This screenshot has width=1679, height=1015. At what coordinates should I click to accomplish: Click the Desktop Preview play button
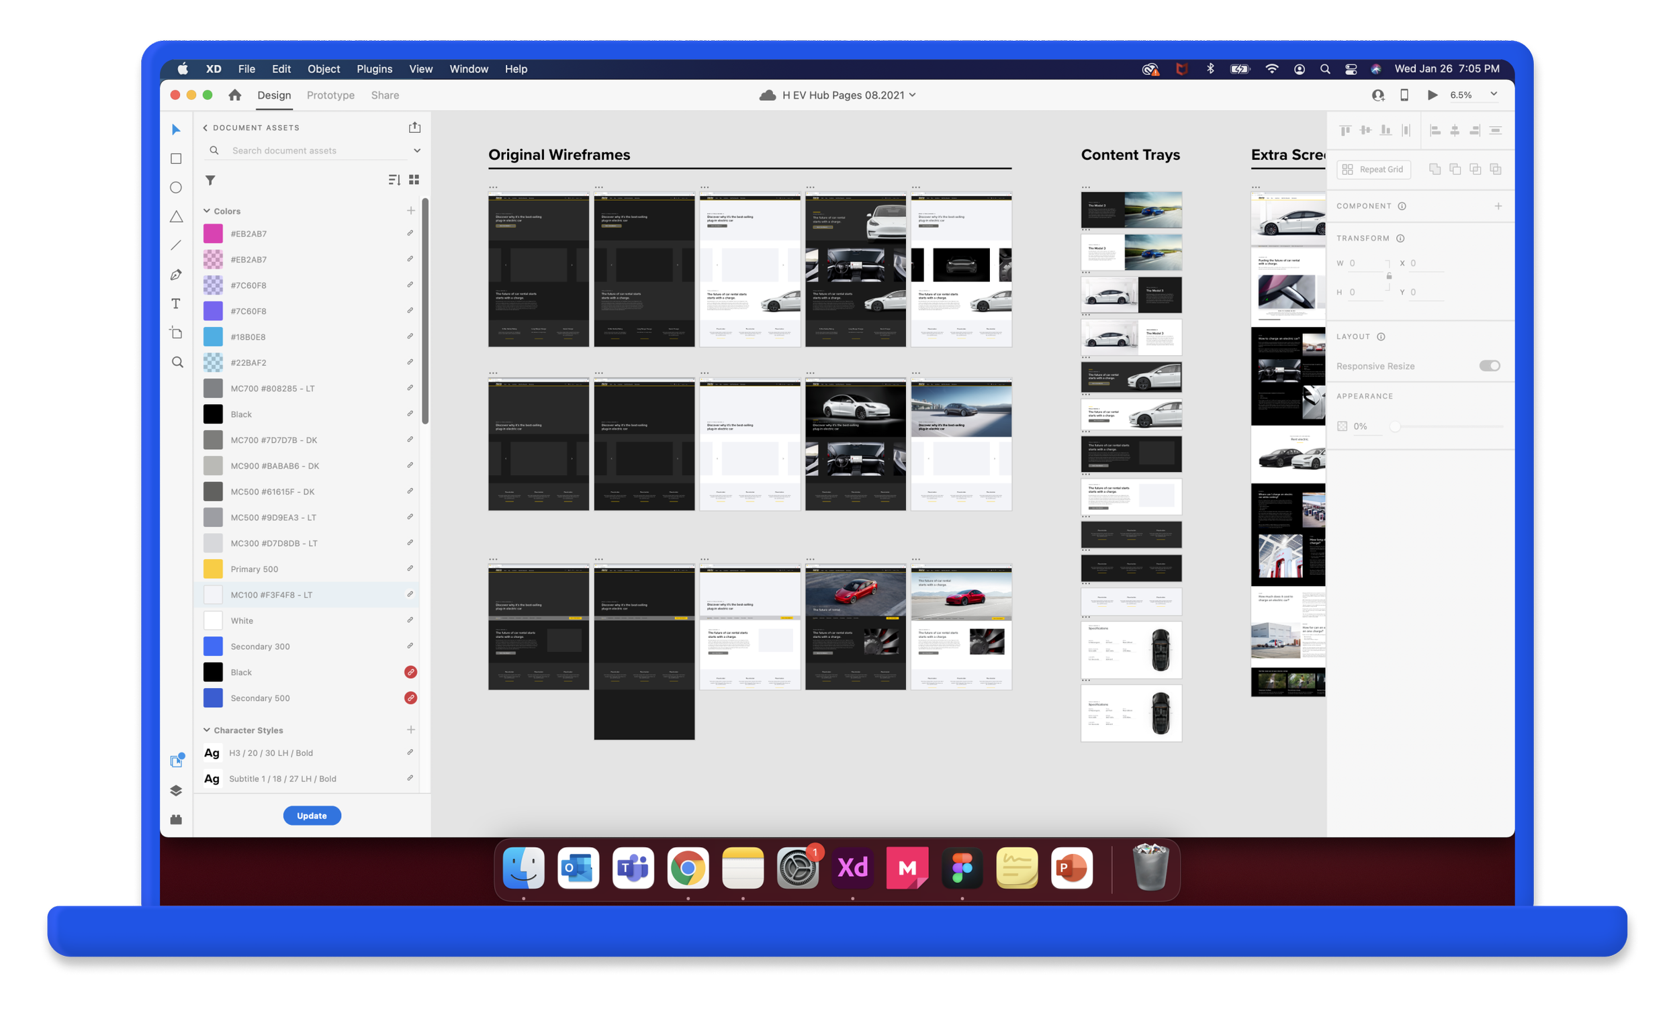1433,95
